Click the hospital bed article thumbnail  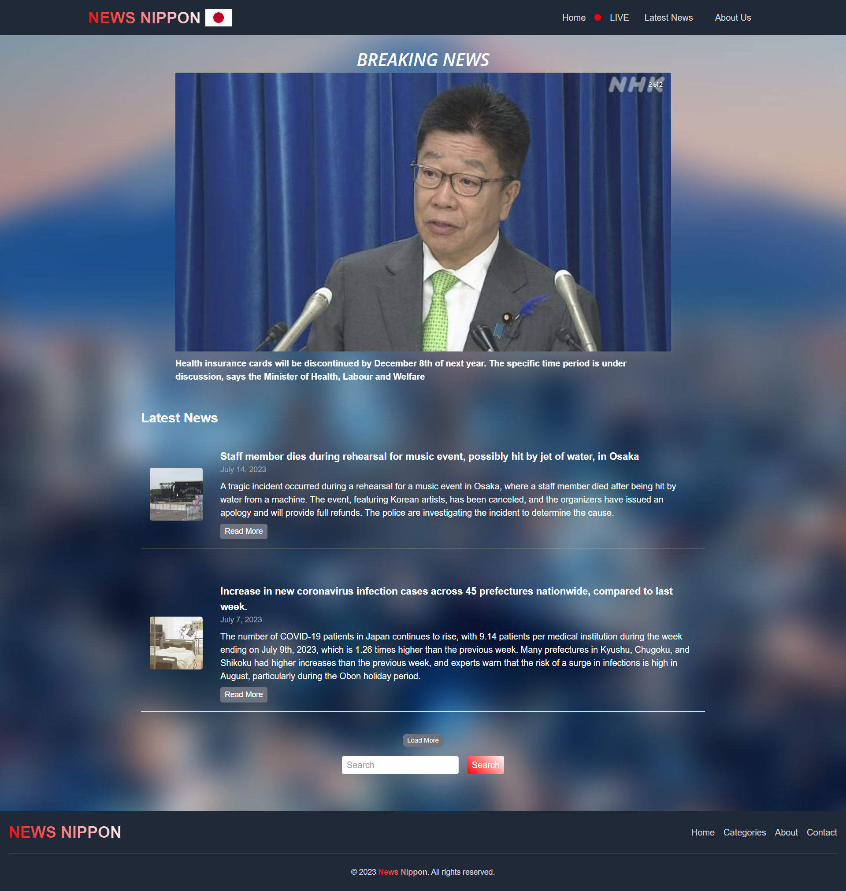point(176,643)
